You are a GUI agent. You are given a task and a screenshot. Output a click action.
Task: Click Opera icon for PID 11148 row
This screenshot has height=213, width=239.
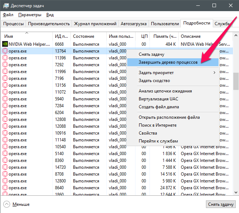point(5,140)
